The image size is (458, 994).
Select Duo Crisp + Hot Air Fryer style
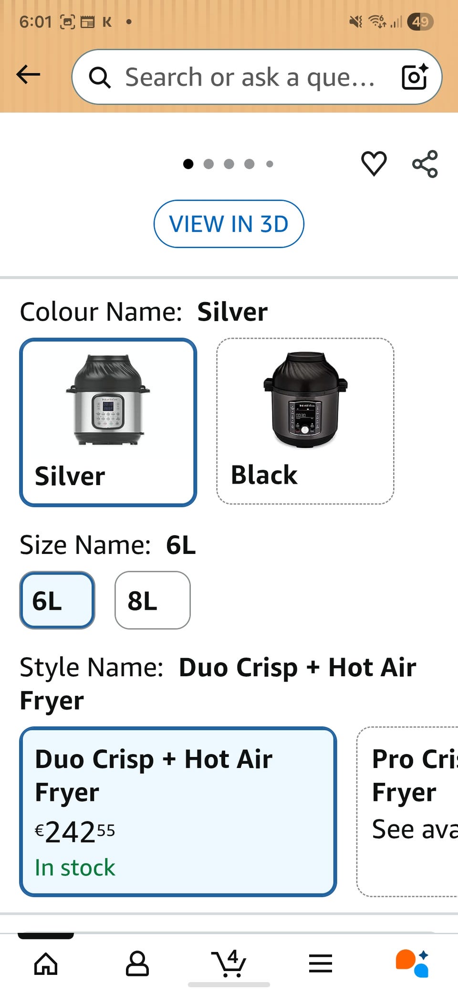pos(178,811)
